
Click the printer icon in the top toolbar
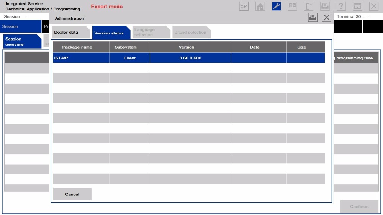[x=325, y=6]
